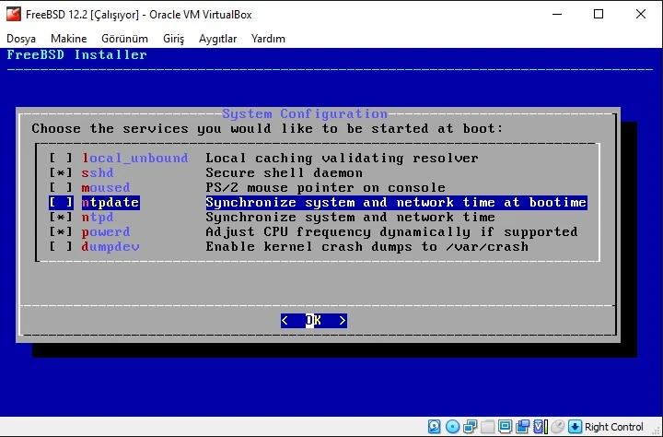
Task: Select the ntpd service name
Action: [98, 218]
